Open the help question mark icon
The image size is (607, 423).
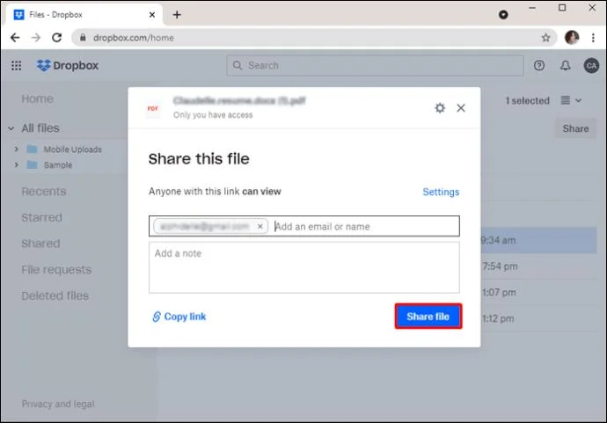539,65
